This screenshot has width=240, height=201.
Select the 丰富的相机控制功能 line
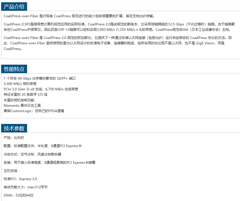click(x=19, y=100)
